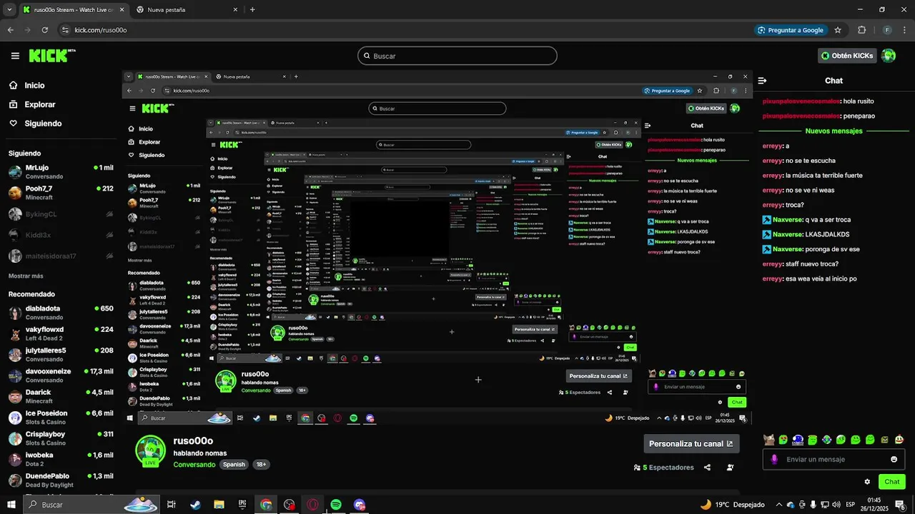Click the Nuevos mensajes divider label

pyautogui.click(x=834, y=131)
